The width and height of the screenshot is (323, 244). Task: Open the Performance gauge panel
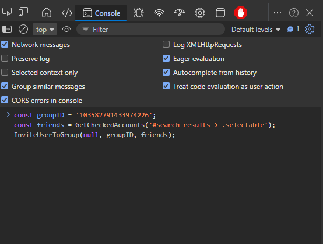coord(180,13)
